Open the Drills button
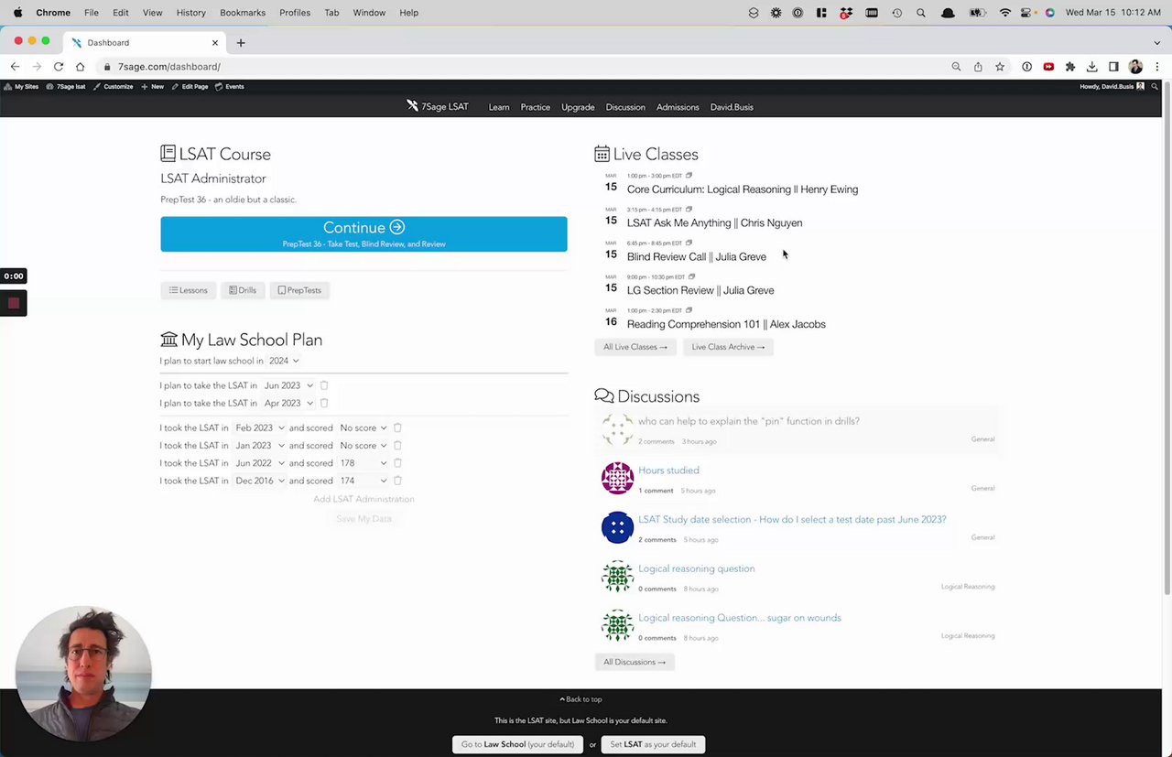The height and width of the screenshot is (757, 1172). click(243, 290)
